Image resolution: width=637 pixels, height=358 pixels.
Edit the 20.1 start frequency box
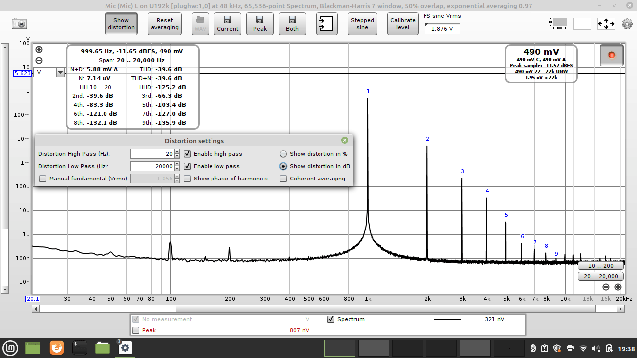pos(33,299)
